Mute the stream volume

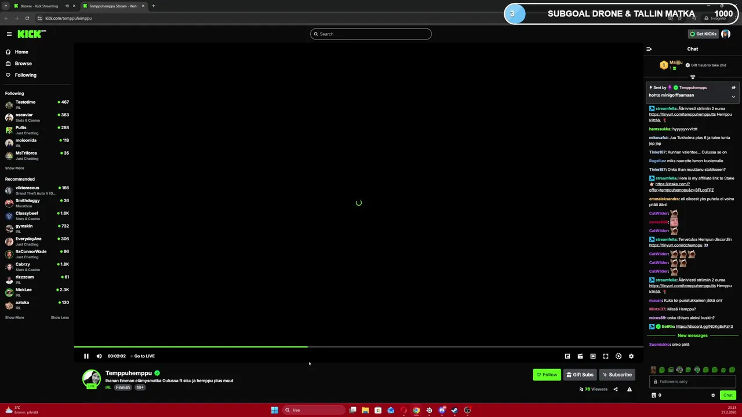click(99, 356)
